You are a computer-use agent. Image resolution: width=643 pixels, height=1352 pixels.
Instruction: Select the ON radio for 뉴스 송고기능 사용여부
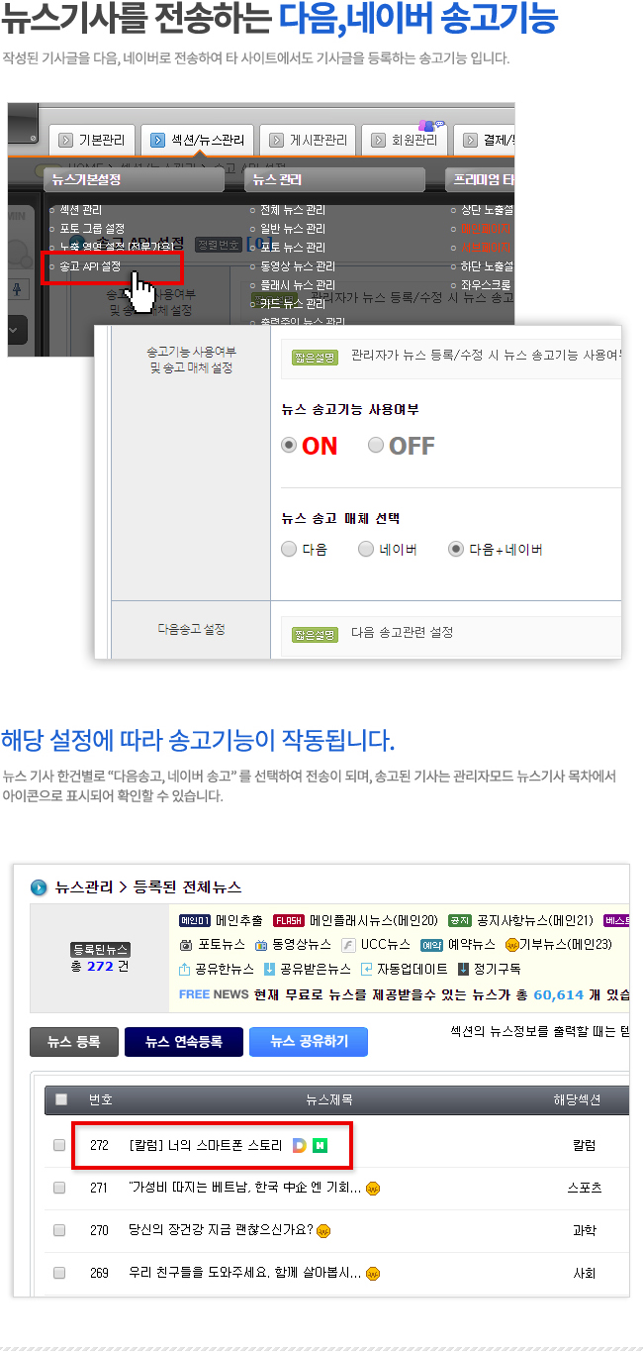click(x=289, y=446)
